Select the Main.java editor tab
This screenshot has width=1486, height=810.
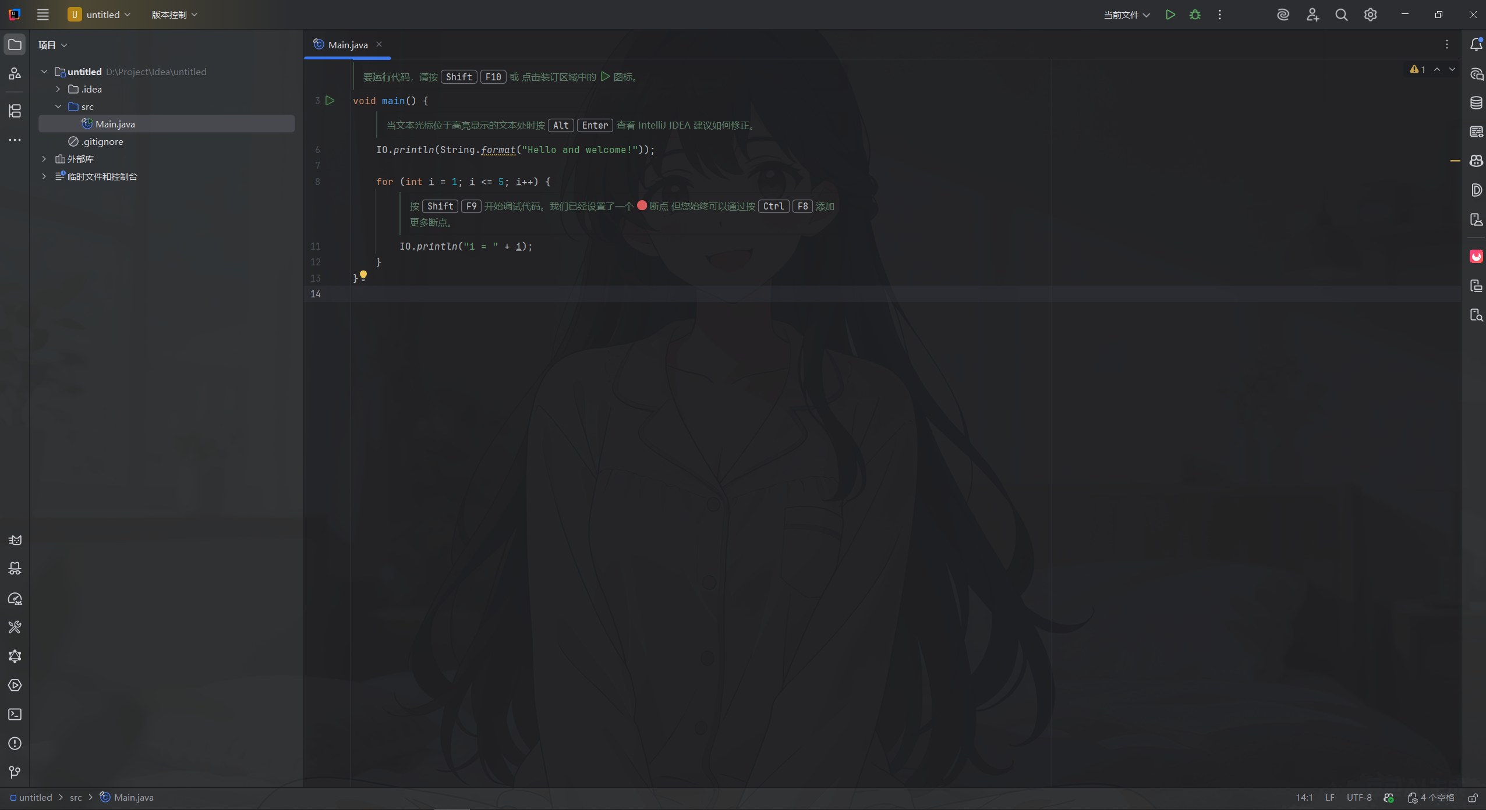click(x=348, y=45)
